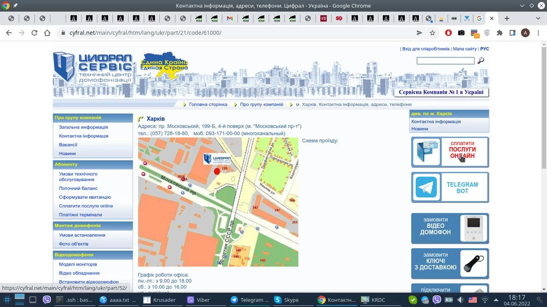Screen dimensions: 547x307
Task: Click the сплатити послуги онлайн button
Action: click(x=449, y=152)
